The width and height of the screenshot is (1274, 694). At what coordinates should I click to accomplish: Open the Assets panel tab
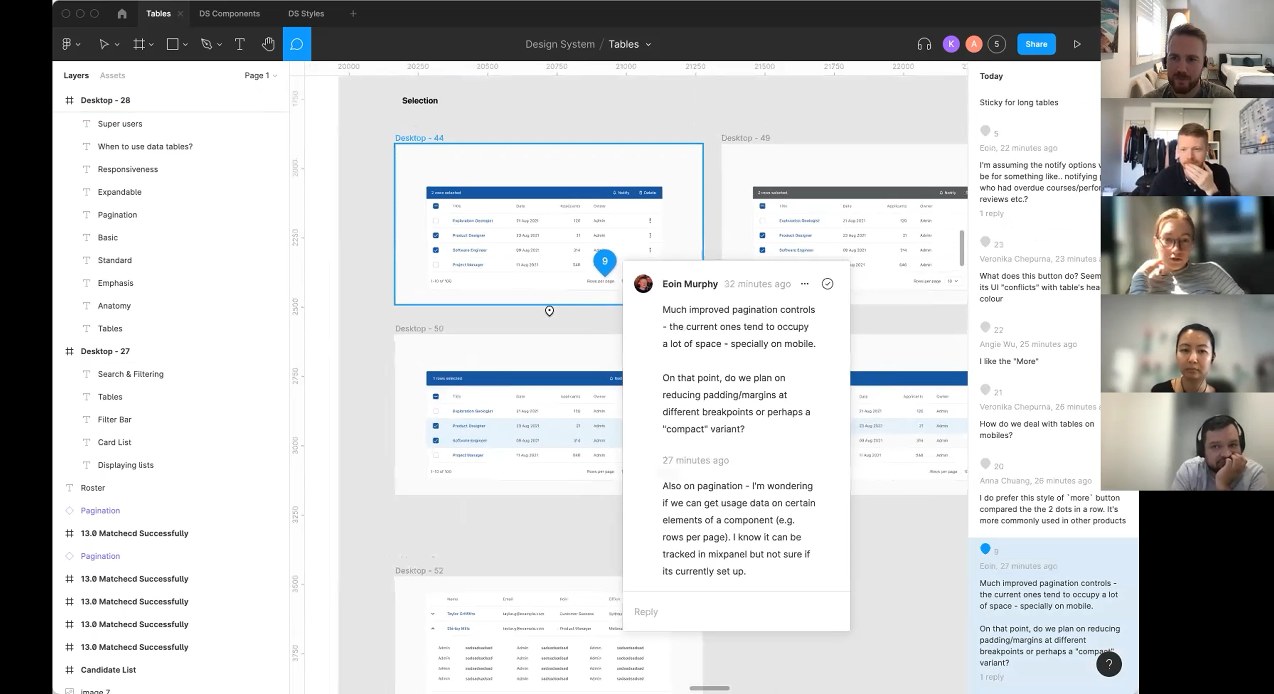click(112, 75)
